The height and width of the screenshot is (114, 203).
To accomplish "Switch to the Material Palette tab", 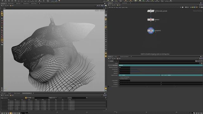I will (x=117, y=3).
